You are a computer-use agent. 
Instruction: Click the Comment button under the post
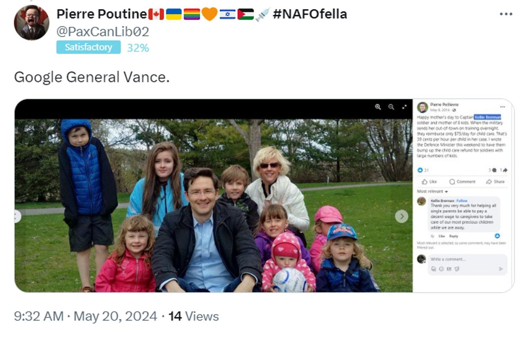tap(462, 182)
